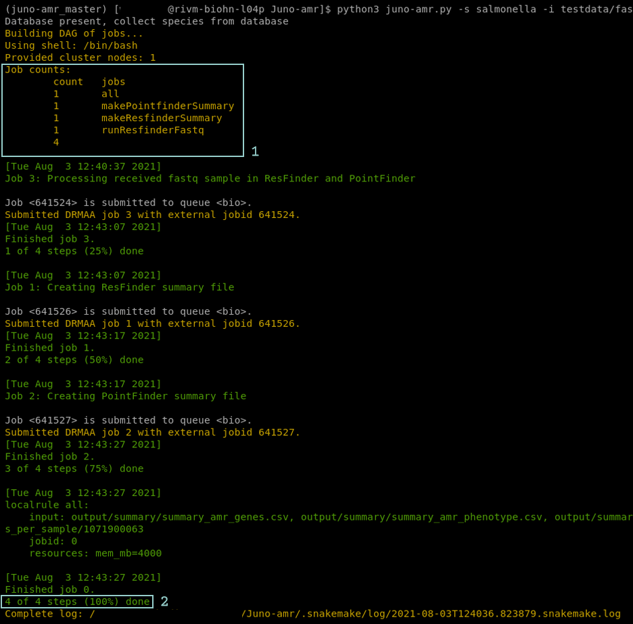This screenshot has height=624, width=633.
Task: Click the 'makeResfinderSummary' job name
Action: (162, 118)
